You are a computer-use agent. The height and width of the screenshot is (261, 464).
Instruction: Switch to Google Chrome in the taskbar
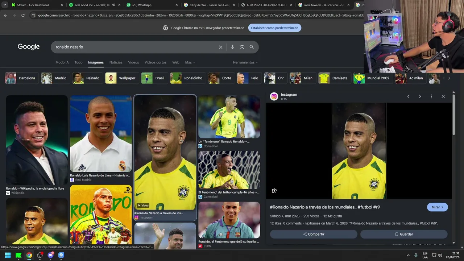[29, 255]
